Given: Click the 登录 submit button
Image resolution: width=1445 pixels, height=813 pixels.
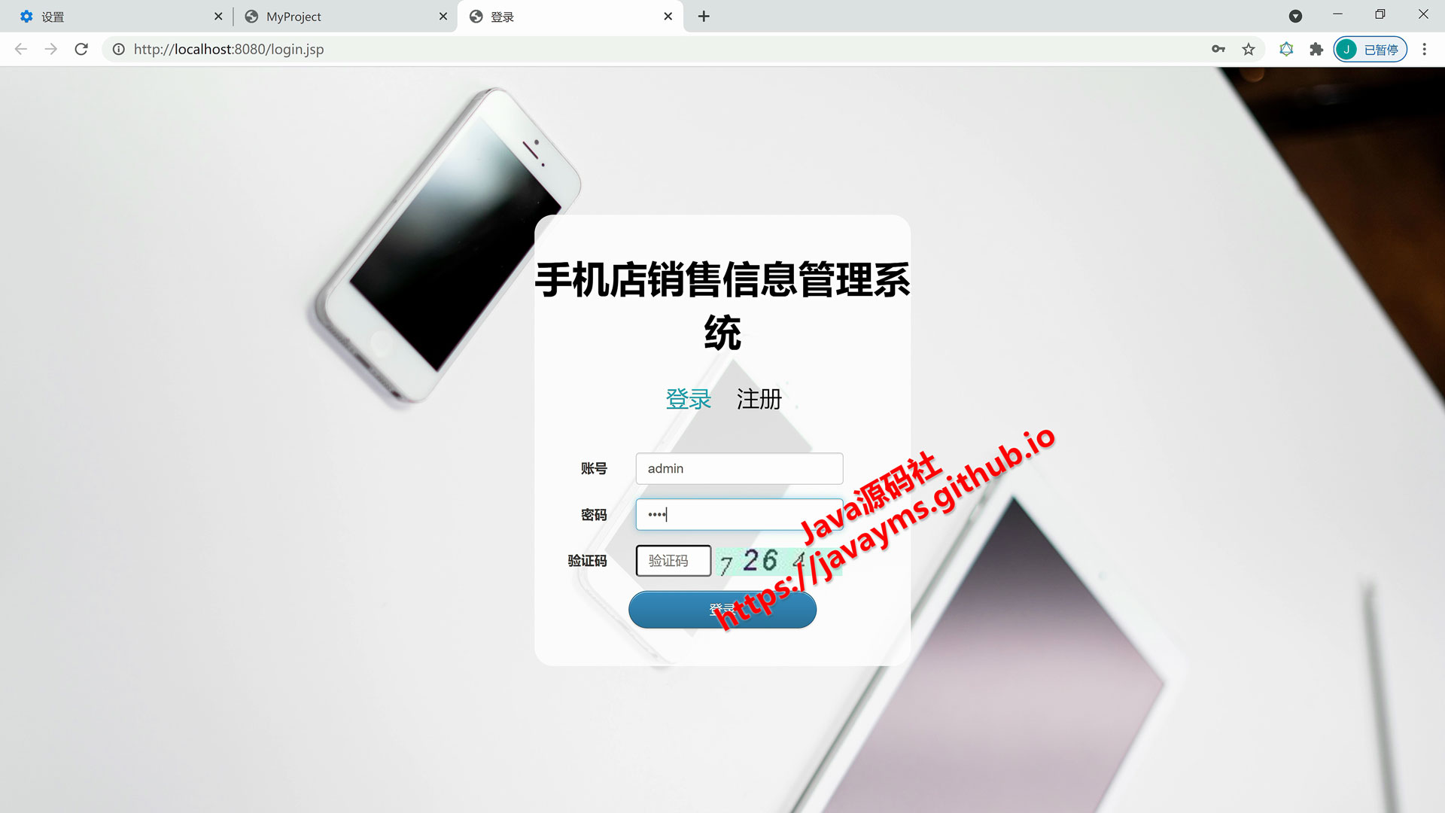Looking at the screenshot, I should [722, 608].
